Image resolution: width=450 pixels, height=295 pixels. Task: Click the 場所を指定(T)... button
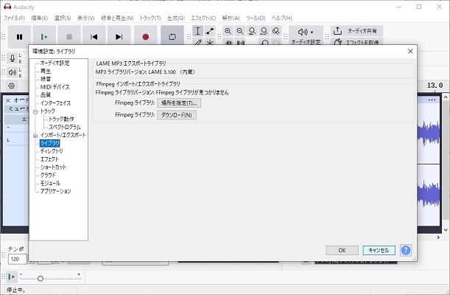(x=179, y=103)
